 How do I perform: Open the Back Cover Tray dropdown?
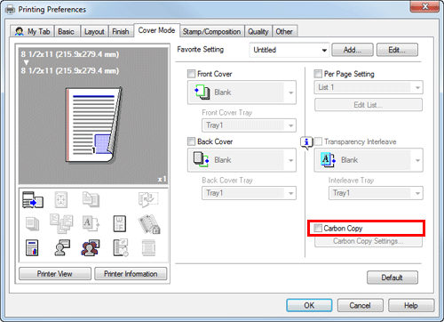click(x=249, y=193)
